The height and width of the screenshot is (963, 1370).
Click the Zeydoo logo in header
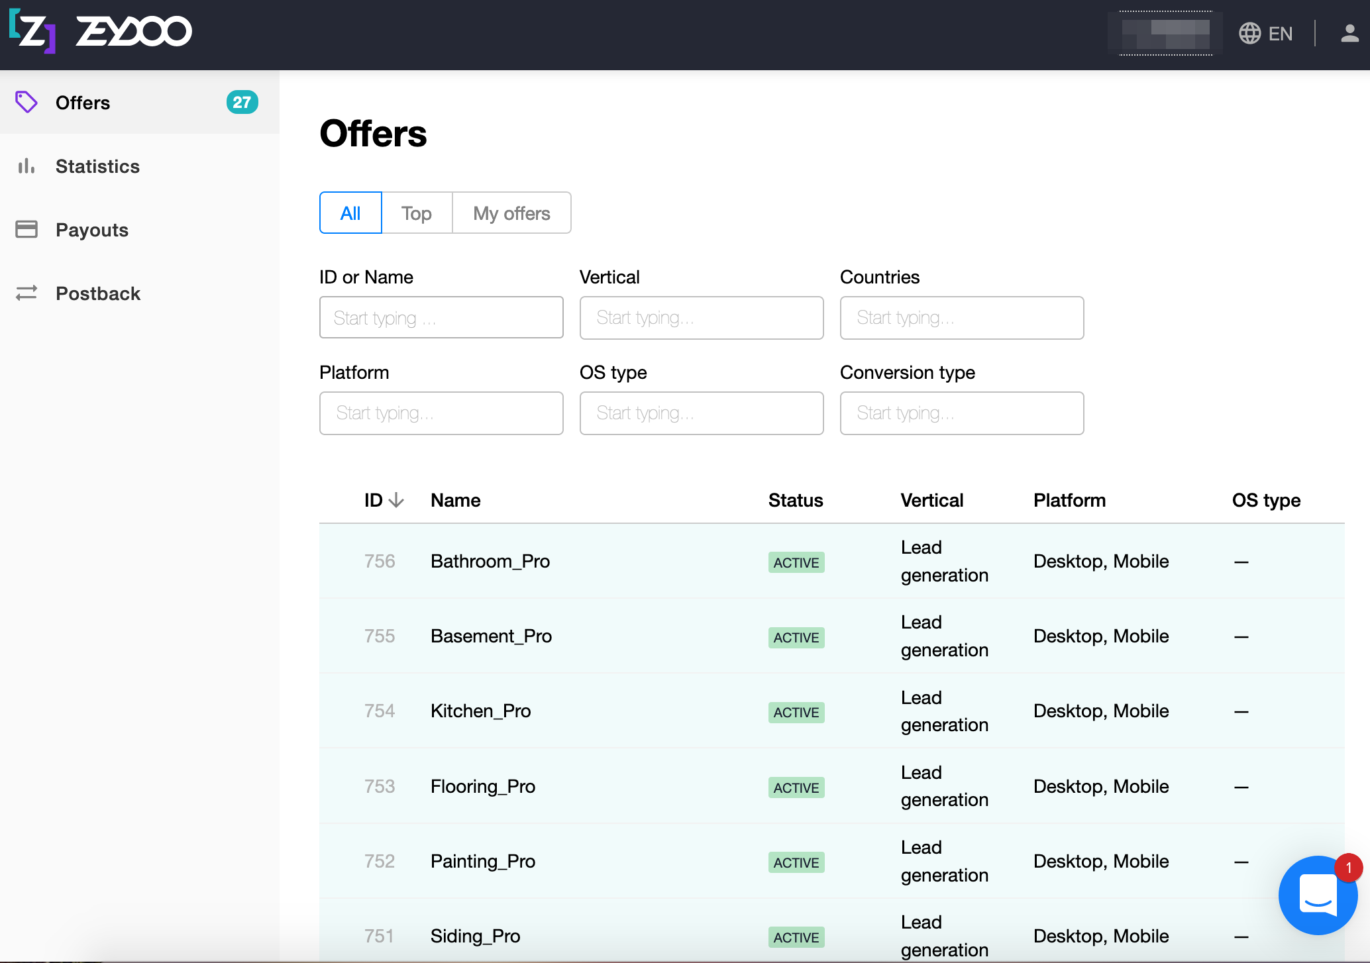click(x=101, y=32)
